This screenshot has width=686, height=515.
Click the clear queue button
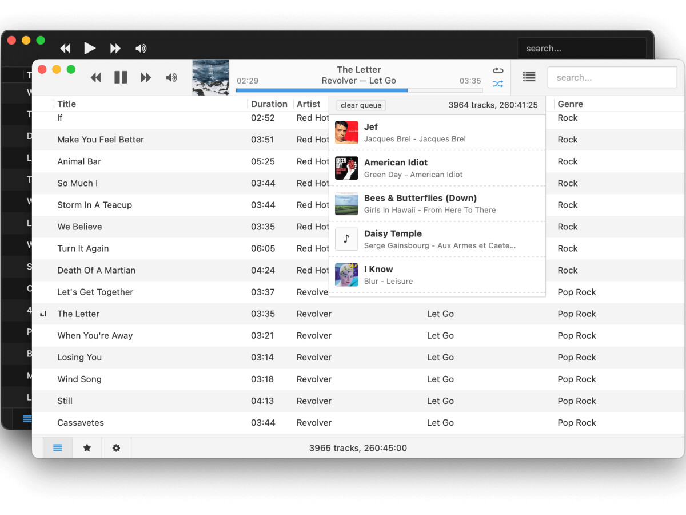361,105
